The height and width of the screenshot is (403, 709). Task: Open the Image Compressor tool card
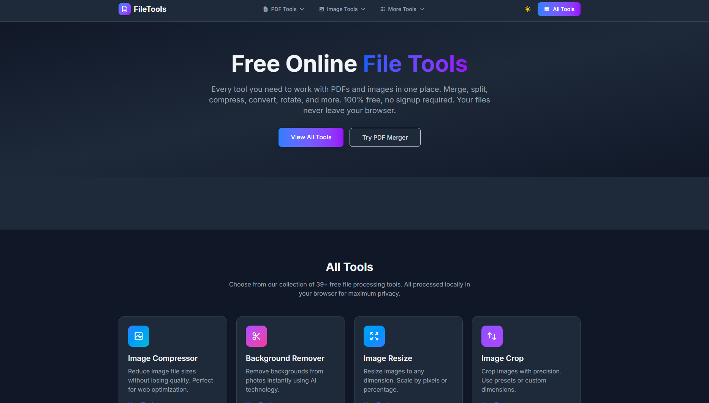click(173, 359)
